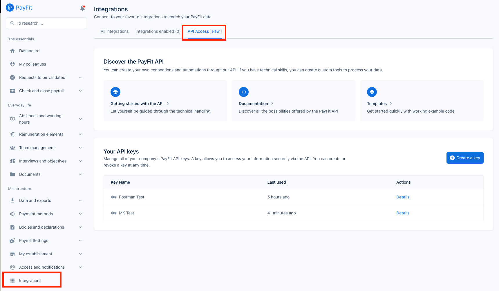Click the Getting started graduation cap icon

point(115,92)
